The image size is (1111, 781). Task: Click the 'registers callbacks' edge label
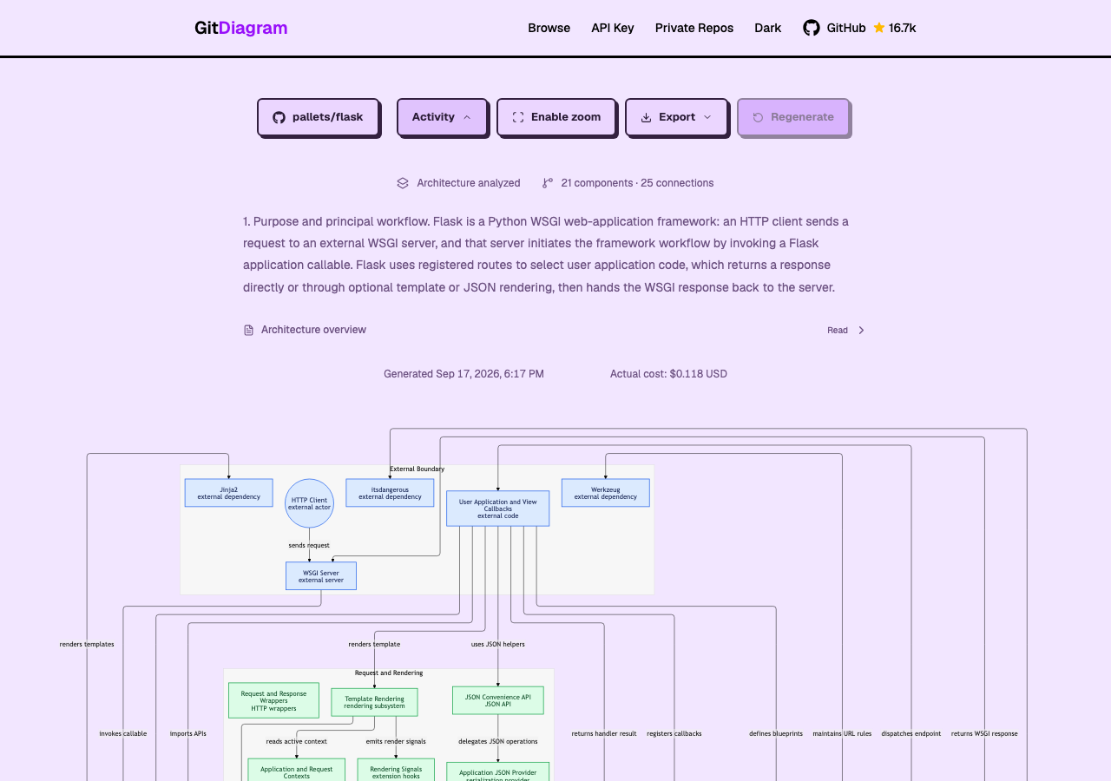pos(674,733)
